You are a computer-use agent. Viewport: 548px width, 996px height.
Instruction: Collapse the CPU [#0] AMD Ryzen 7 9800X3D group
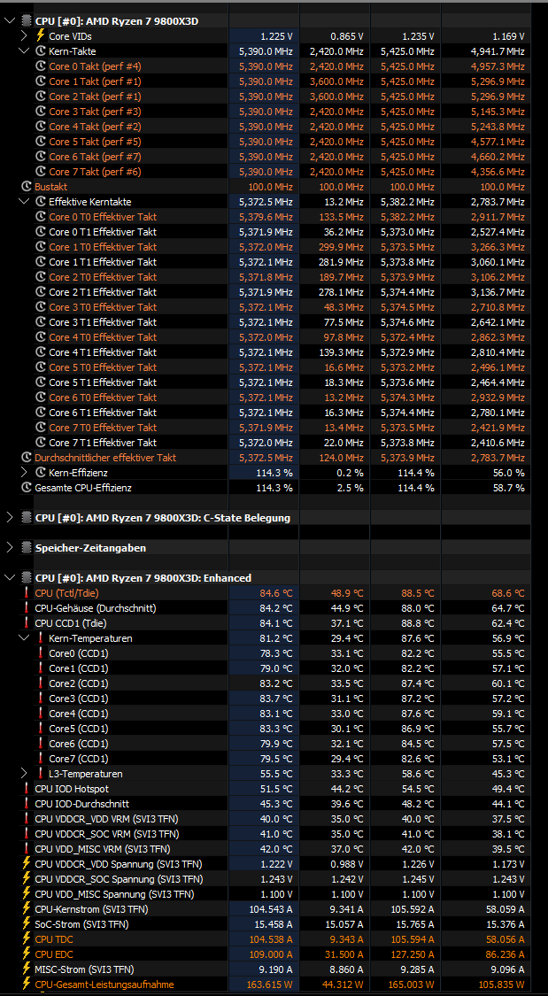coord(10,21)
